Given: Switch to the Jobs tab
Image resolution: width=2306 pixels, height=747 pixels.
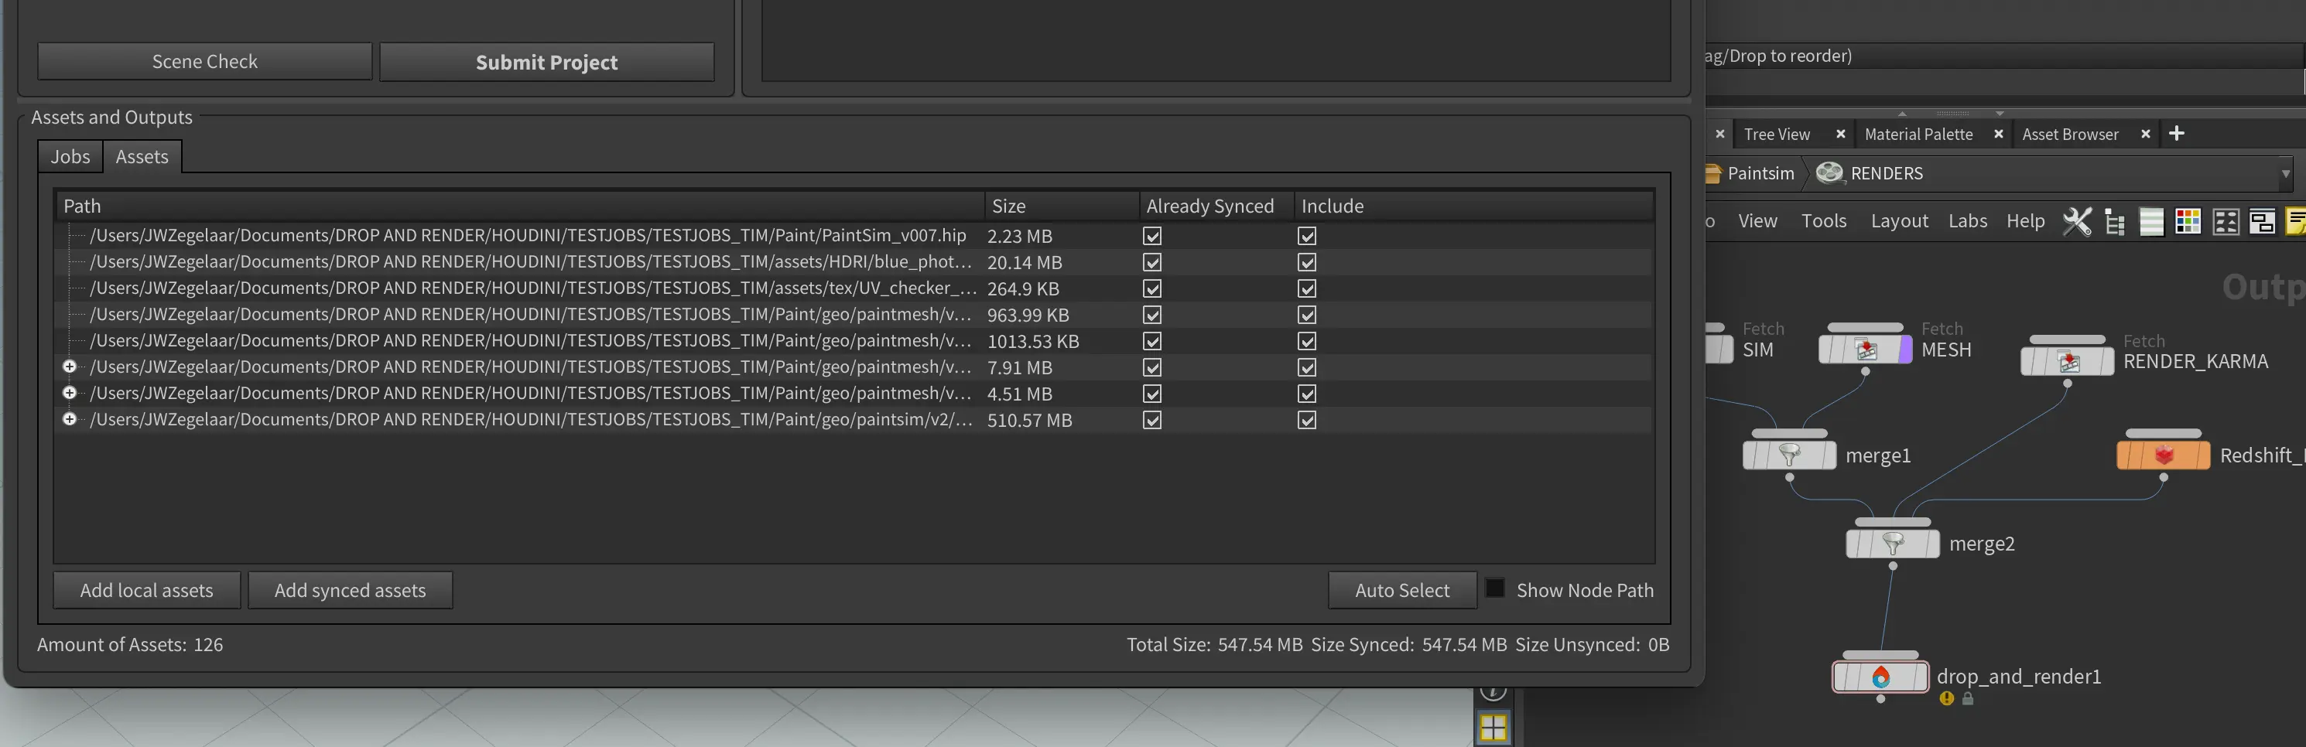Looking at the screenshot, I should (x=70, y=156).
